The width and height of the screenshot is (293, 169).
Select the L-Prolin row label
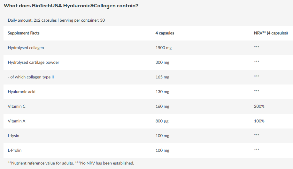(15, 151)
